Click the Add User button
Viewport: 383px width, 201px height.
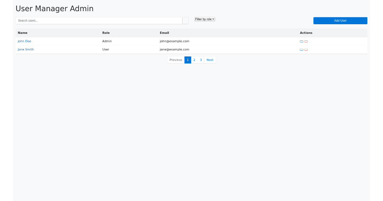340,20
